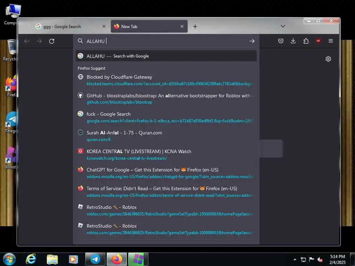This screenshot has height=266, width=355.
Task: Click the github.com/bloxstraplabs/bloxstrap URL
Action: point(119,103)
